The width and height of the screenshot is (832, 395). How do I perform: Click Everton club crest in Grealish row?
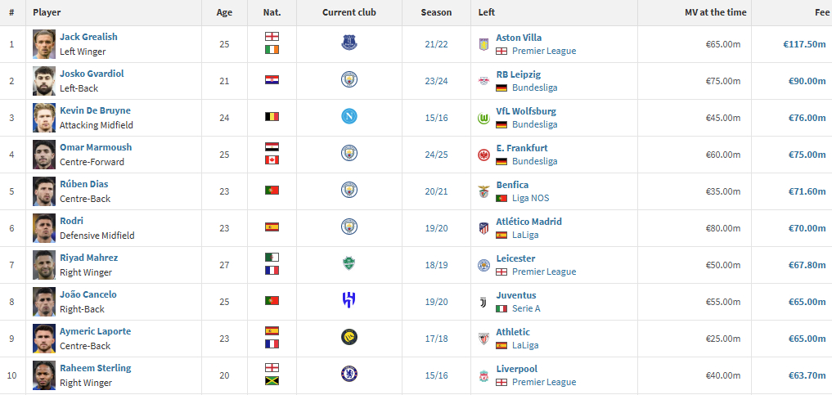coord(349,43)
